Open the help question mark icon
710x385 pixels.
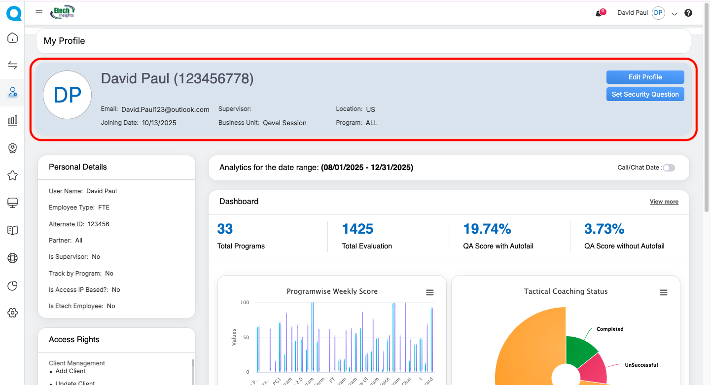688,13
